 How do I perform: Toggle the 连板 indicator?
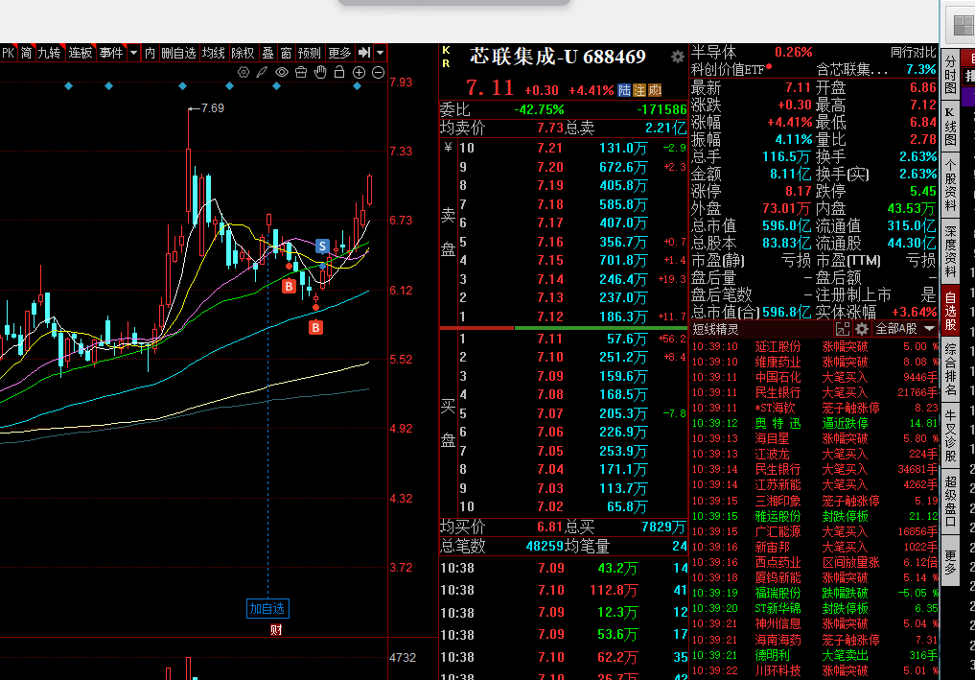point(81,53)
